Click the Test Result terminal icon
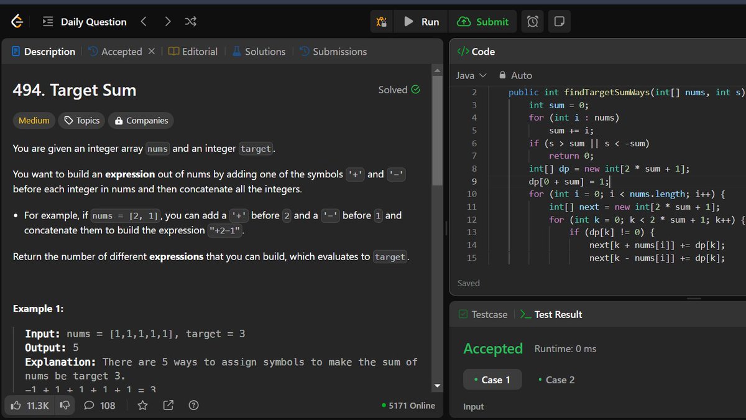Screen dimensions: 746x420 [525, 314]
